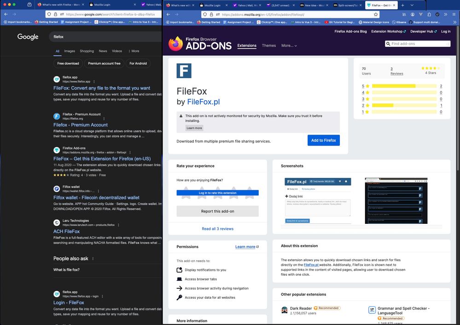Click permissions icon in addons.mozilla.org address bar
Image resolution: width=460 pixels, height=325 pixels.
pos(218,14)
